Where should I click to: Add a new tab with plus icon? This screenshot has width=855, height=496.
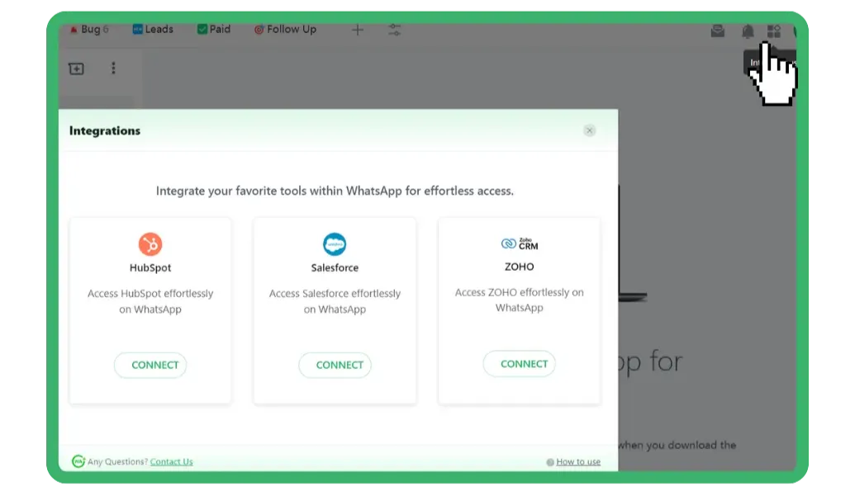coord(357,30)
